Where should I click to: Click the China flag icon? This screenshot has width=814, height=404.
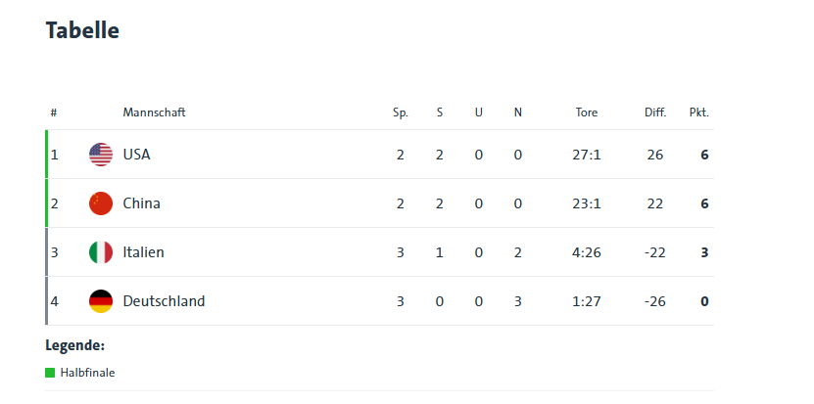pyautogui.click(x=101, y=203)
